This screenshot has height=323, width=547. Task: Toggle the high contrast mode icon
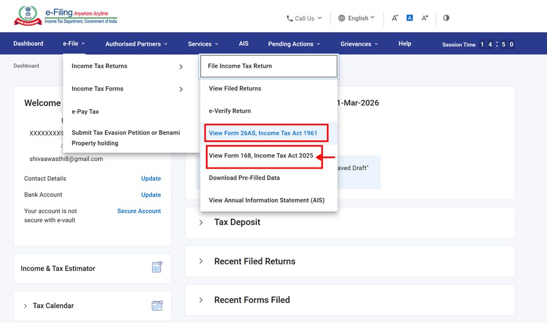point(446,18)
